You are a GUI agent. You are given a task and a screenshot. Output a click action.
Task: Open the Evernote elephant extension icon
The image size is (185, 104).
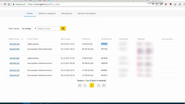pyautogui.click(x=171, y=4)
